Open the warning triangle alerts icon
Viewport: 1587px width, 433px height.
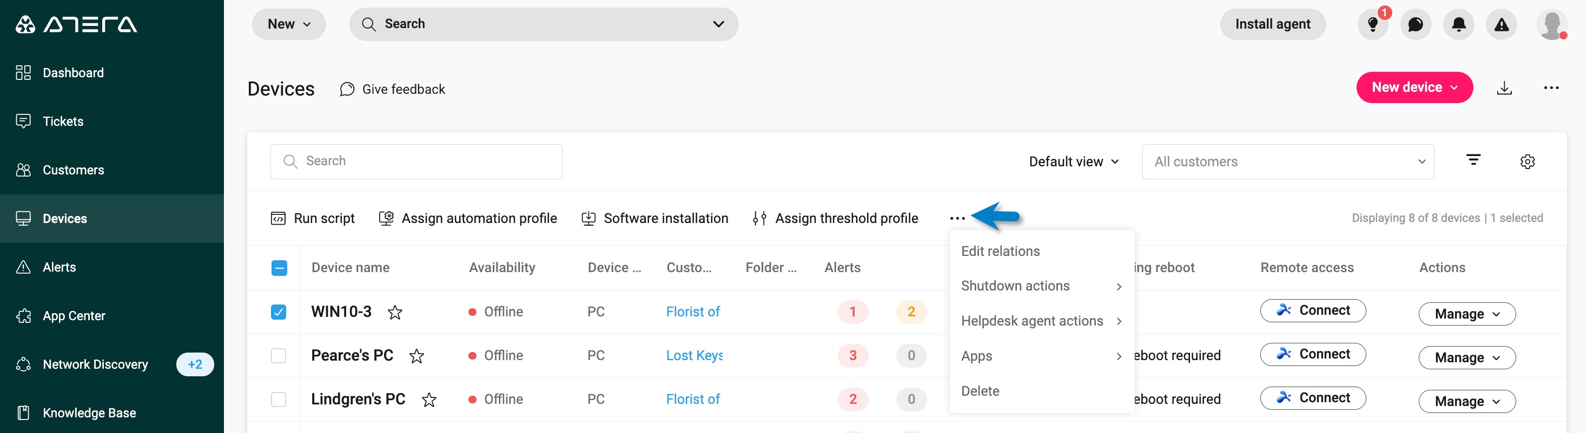pyautogui.click(x=1502, y=24)
